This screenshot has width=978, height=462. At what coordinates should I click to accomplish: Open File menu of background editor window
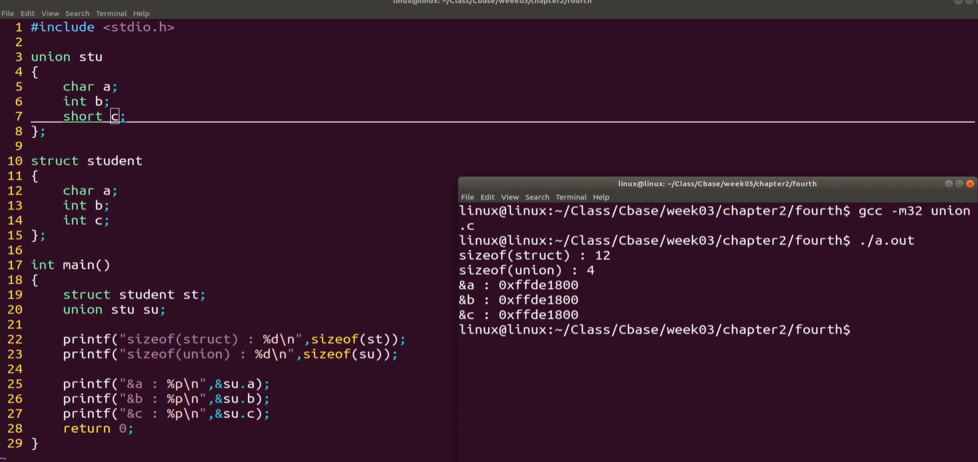point(7,13)
